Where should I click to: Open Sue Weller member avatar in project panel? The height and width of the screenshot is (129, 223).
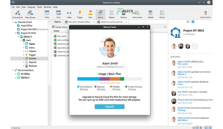pos(188,46)
